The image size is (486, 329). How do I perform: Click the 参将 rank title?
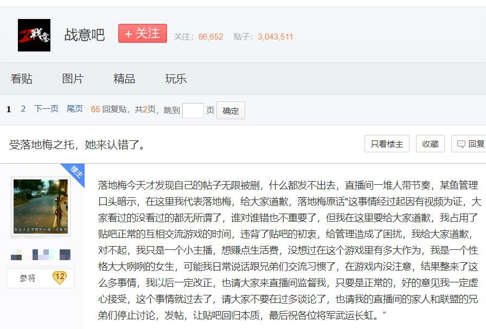(x=28, y=278)
